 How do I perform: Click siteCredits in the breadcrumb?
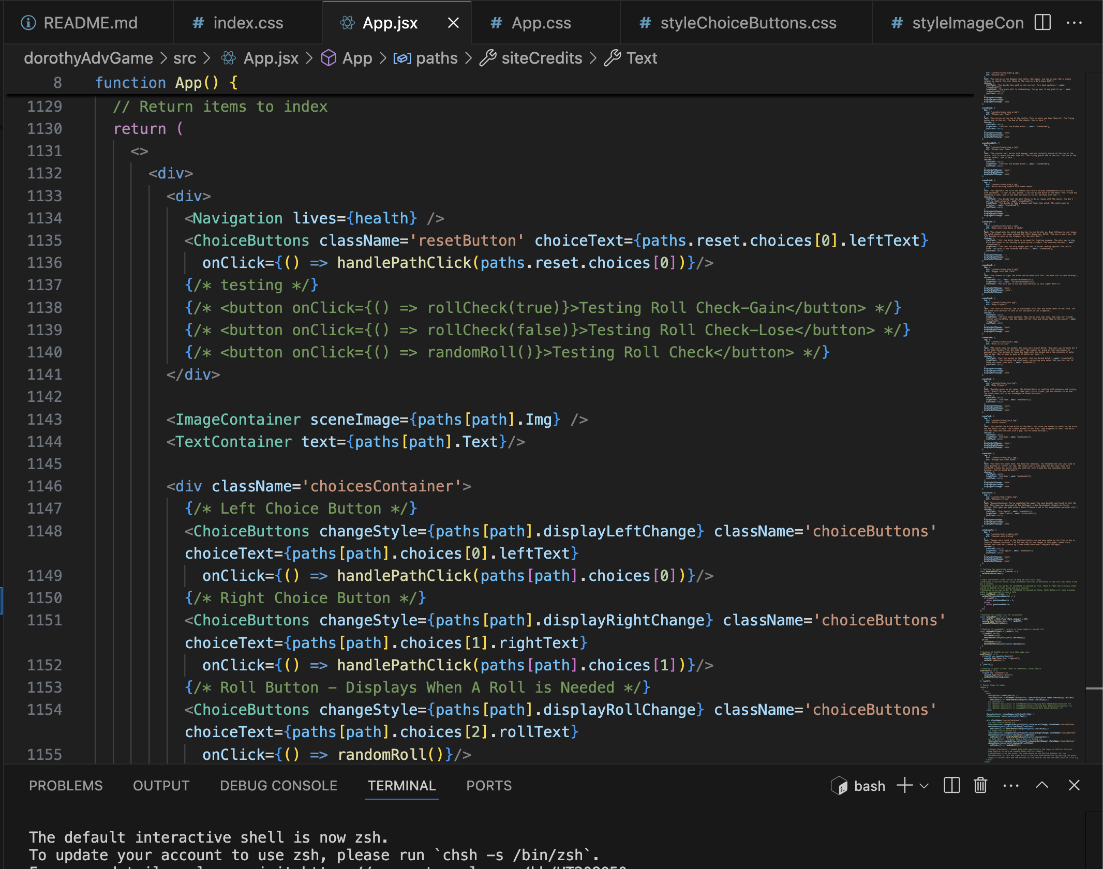click(x=541, y=58)
